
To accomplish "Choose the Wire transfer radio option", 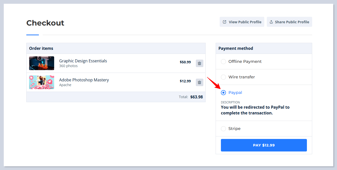I will [x=223, y=77].
